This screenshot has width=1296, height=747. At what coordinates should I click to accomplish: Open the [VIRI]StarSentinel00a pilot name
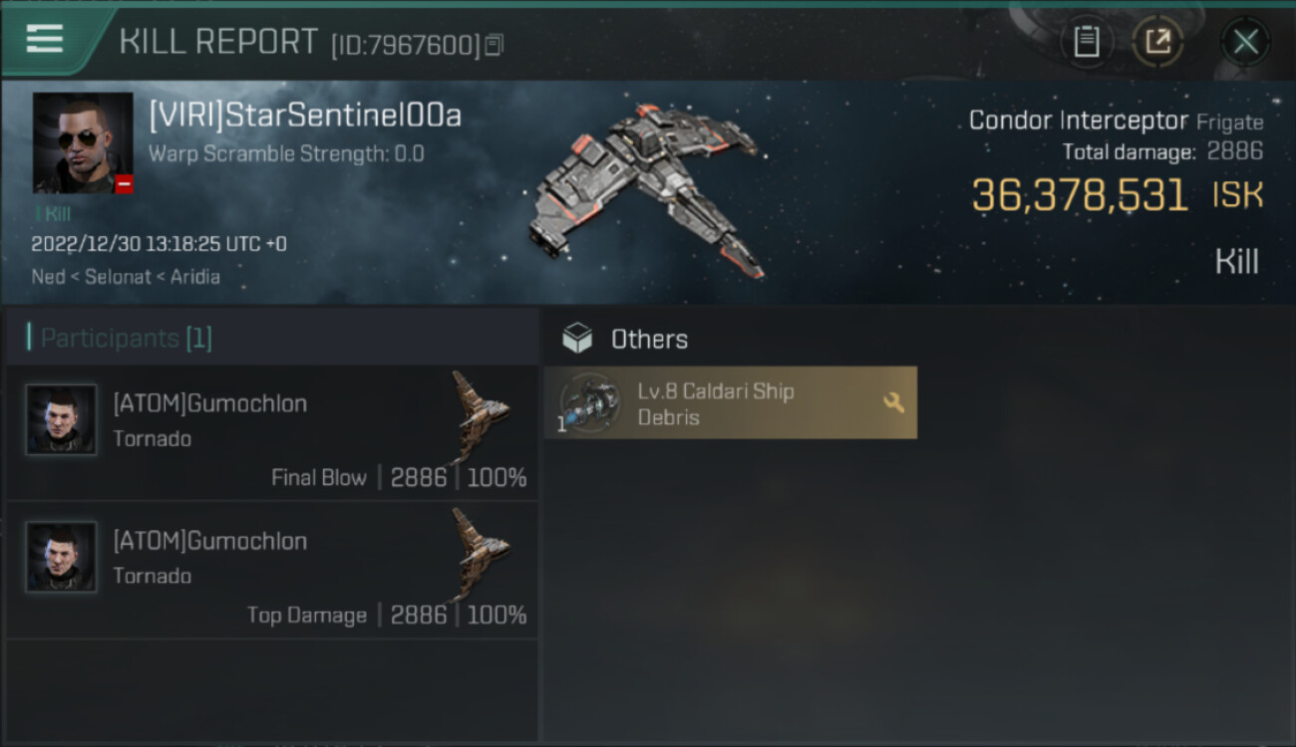point(305,117)
